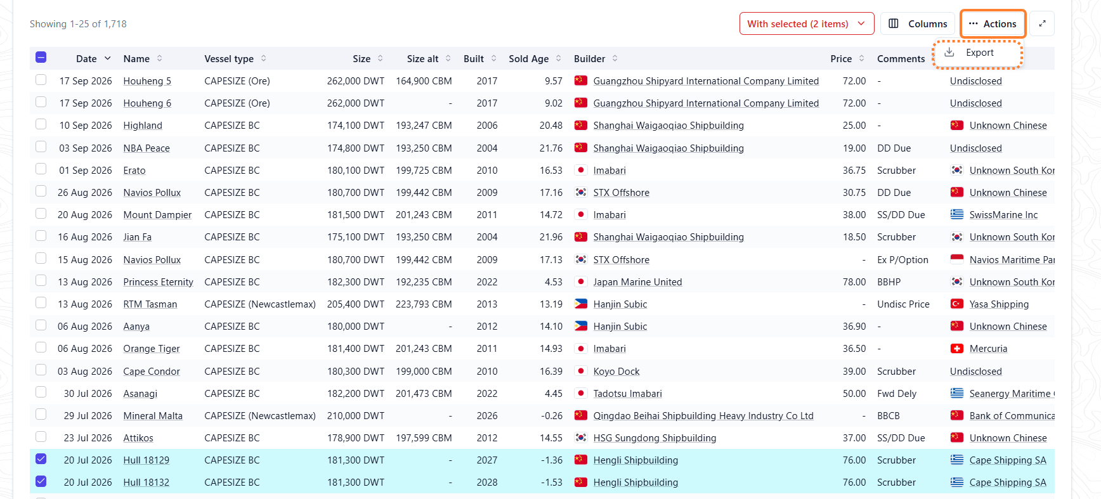Click sort arrows beside Size alt column
1101x499 pixels.
click(448, 58)
